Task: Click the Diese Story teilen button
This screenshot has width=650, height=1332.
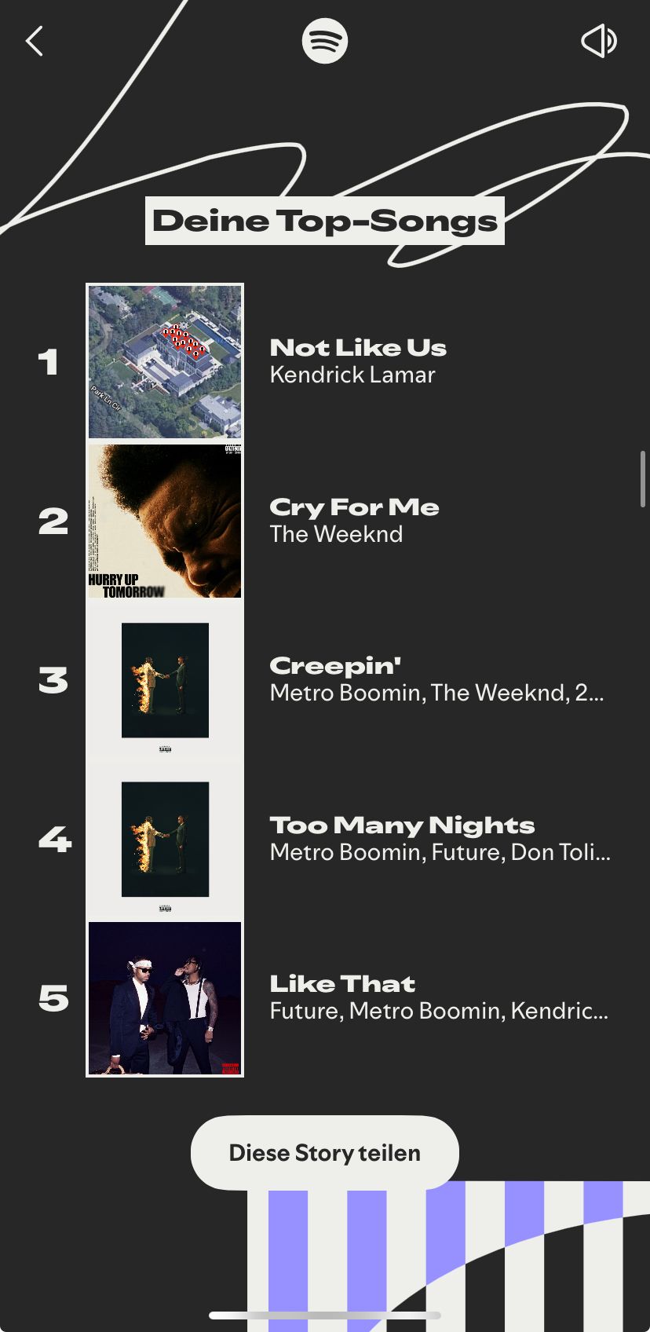Action: point(325,1152)
